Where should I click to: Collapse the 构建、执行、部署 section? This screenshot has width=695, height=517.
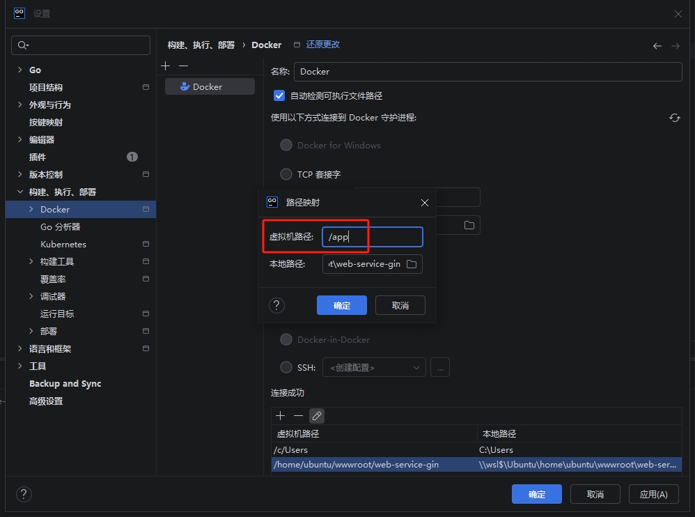pos(20,192)
